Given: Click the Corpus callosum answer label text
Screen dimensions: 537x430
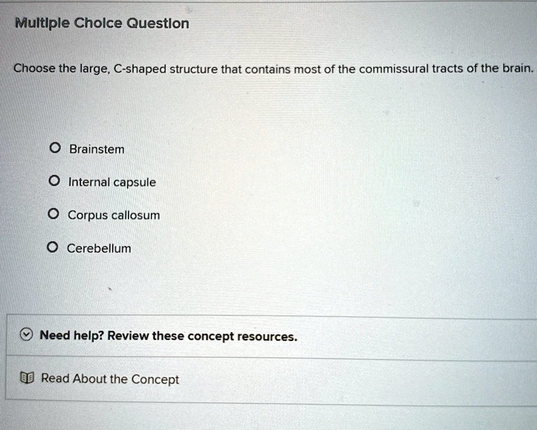Looking at the screenshot, I should point(113,215).
